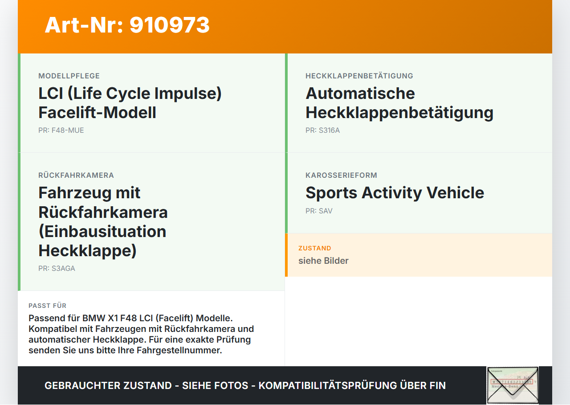Click the RÜCKFAHRKAMERA label
570x405 pixels.
(x=76, y=175)
